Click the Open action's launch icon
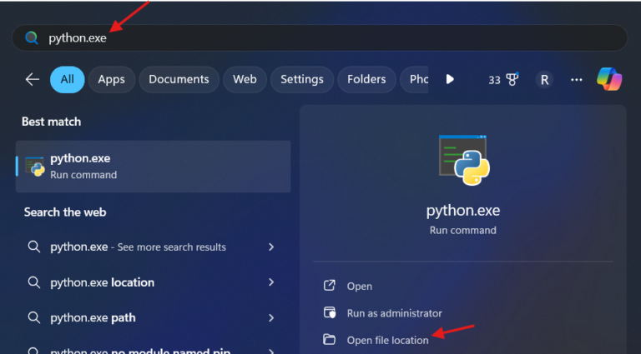Screen dimensions: 641x354 tap(329, 286)
